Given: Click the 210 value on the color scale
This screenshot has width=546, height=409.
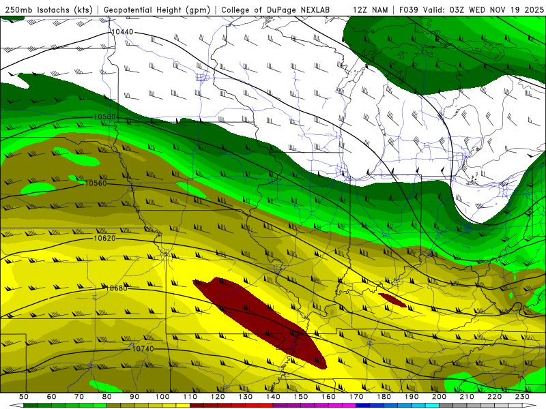Looking at the screenshot, I should click(x=467, y=397).
